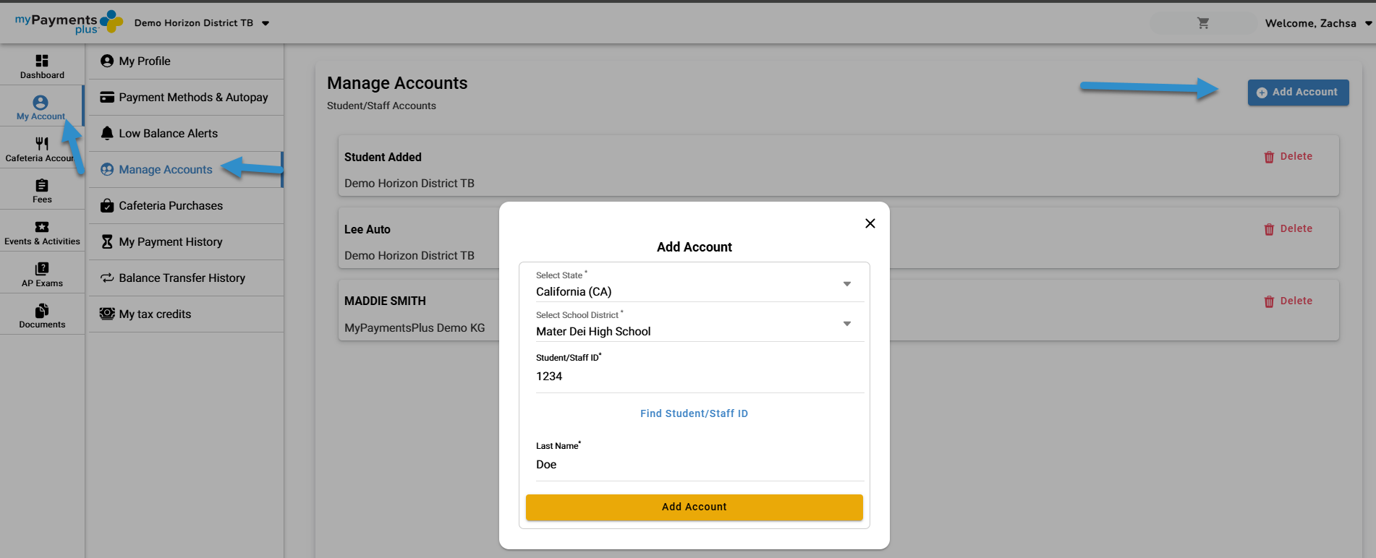The image size is (1376, 558).
Task: Open Payment Methods & Autopay menu item
Action: (x=192, y=98)
